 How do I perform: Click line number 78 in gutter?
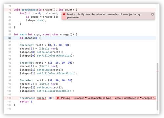click(x=10, y=10)
